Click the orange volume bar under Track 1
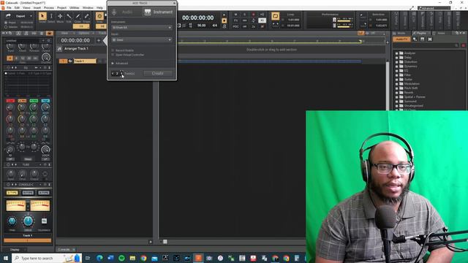 [28, 240]
